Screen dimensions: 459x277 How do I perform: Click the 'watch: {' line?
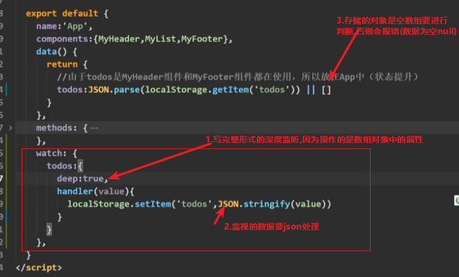tap(57, 153)
